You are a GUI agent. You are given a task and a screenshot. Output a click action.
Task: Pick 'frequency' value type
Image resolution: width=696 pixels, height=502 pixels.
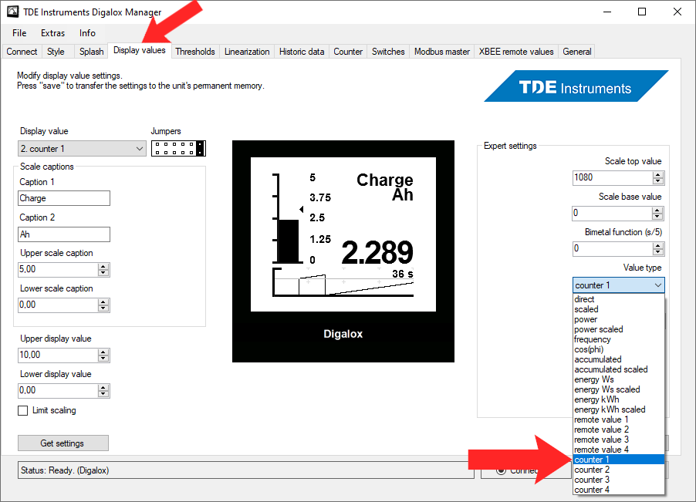tap(619, 340)
